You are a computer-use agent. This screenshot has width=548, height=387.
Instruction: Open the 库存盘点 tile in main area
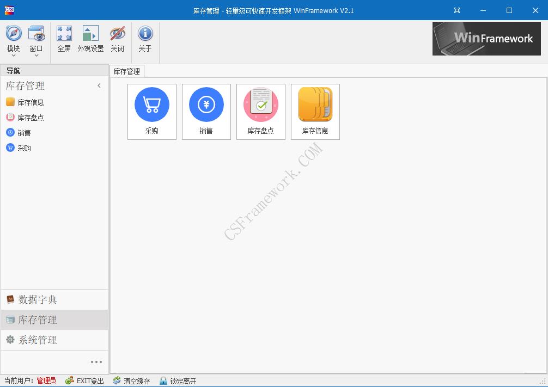260,111
